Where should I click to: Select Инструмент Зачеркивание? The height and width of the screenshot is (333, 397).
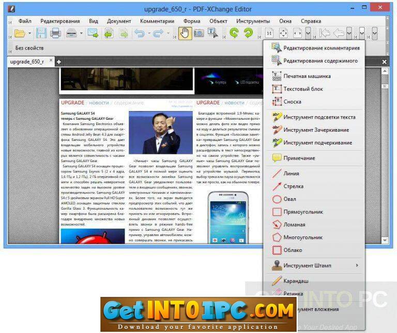tap(314, 130)
